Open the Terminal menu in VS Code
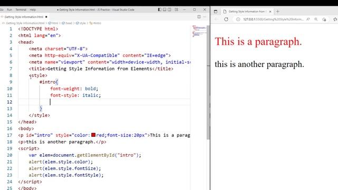Viewport: 338px width, 190px height. (x=21, y=9)
